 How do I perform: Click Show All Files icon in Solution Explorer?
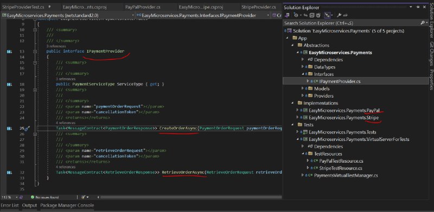318,15
